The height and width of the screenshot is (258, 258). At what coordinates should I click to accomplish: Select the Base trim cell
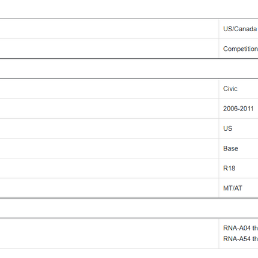coord(238,148)
